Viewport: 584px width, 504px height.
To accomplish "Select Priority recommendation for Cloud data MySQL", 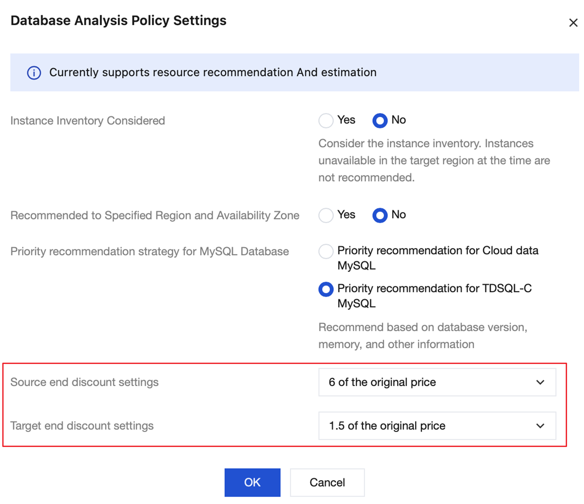I will click(x=326, y=252).
